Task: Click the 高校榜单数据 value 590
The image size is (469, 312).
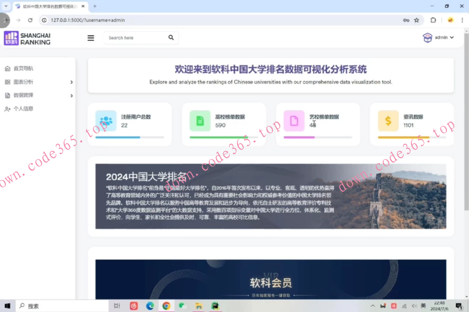Action: (220, 126)
